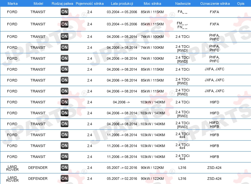Click the open-ended '04.2006 ->' production date cell
The width and height of the screenshot is (251, 184).
121,102
